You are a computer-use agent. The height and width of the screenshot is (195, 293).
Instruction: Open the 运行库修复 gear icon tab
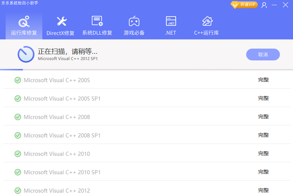click(x=24, y=22)
